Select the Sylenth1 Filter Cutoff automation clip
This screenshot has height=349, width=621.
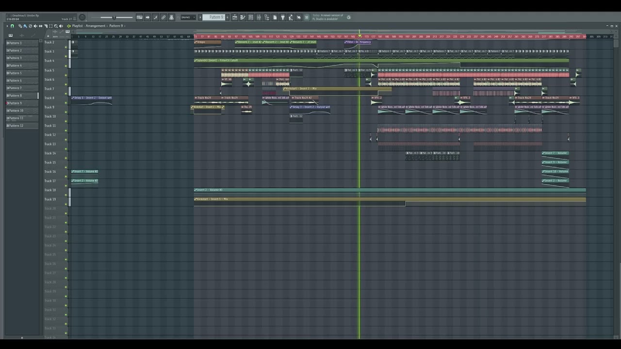click(381, 63)
